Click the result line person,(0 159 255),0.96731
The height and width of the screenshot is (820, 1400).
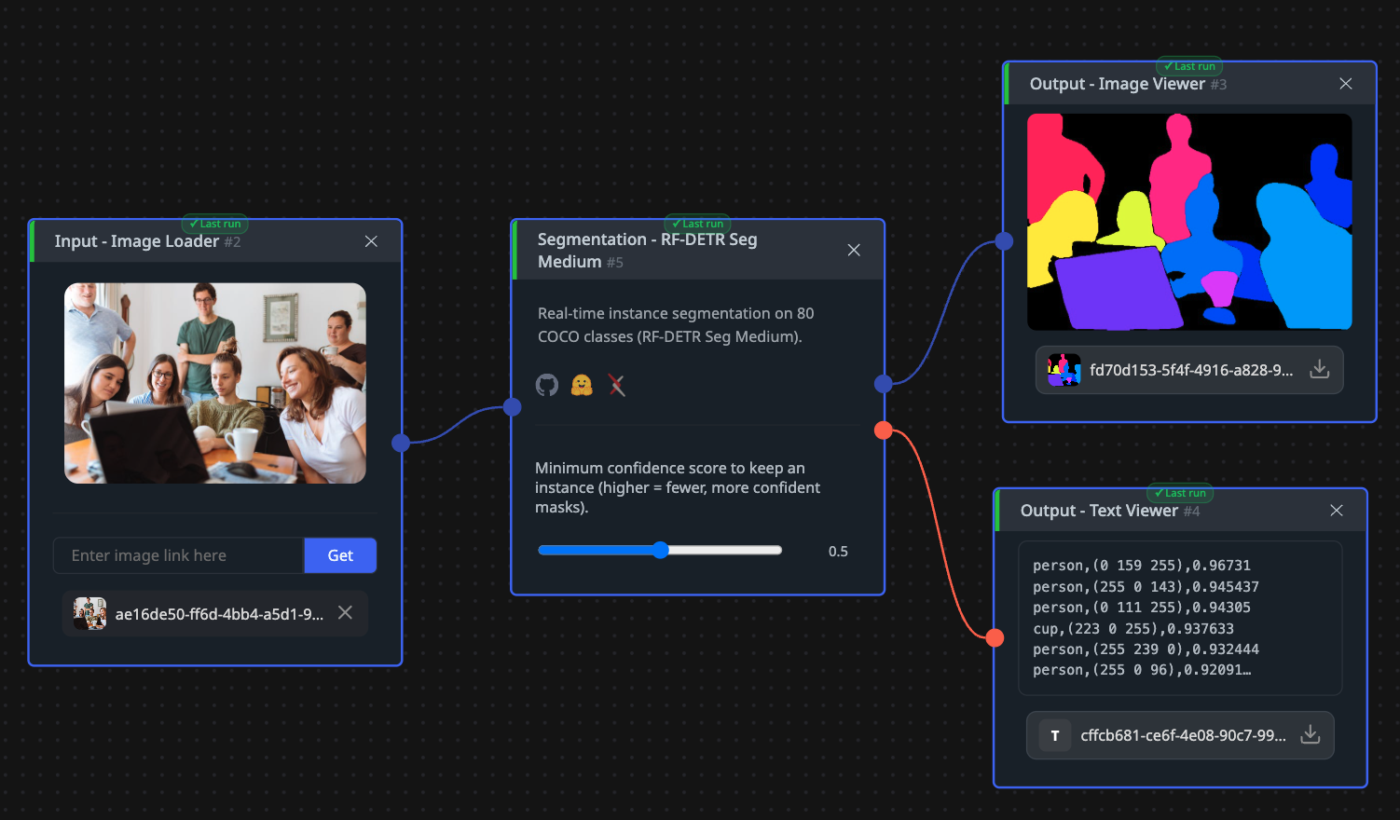coord(1142,566)
